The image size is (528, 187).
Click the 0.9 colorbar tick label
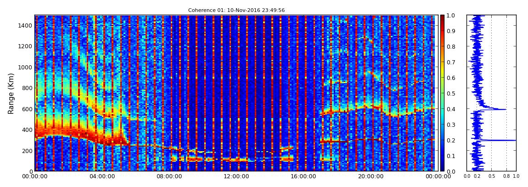[x=450, y=31]
